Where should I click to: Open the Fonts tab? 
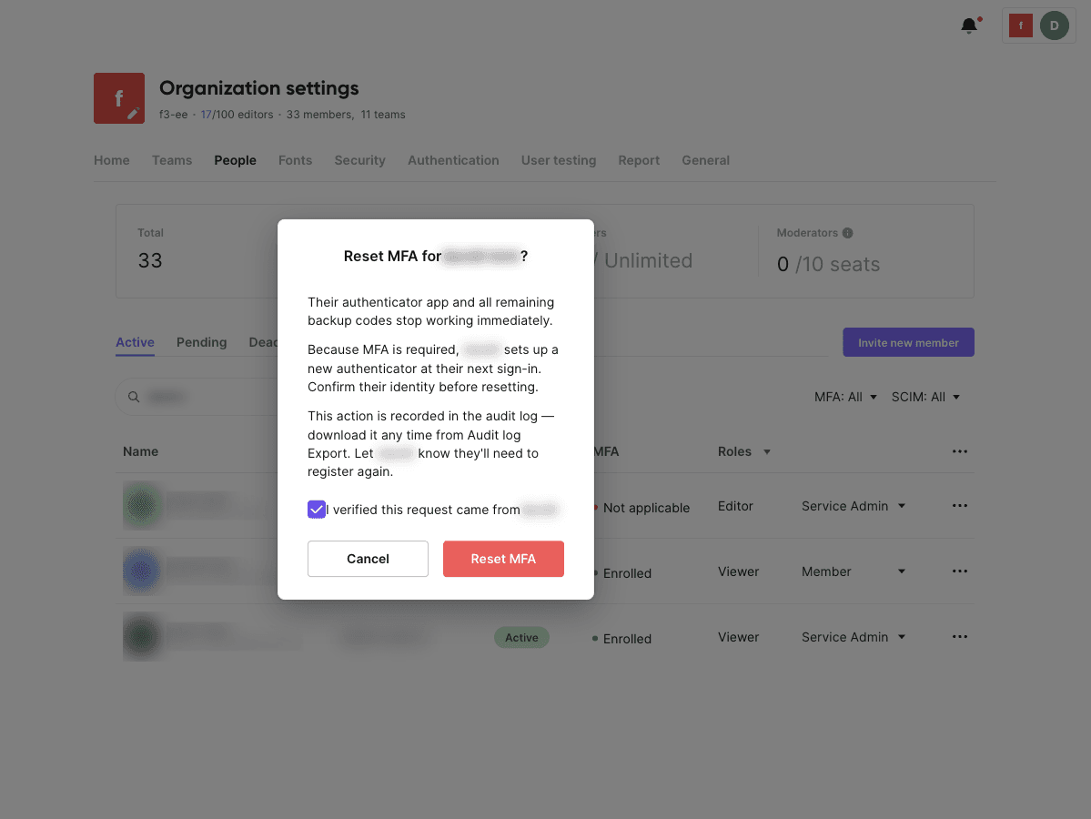[x=295, y=160]
